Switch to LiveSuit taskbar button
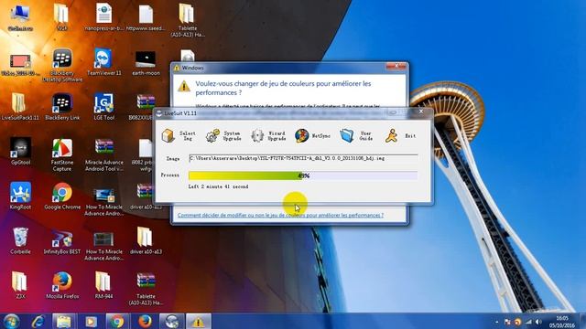This screenshot has width=586, height=329. [x=171, y=321]
